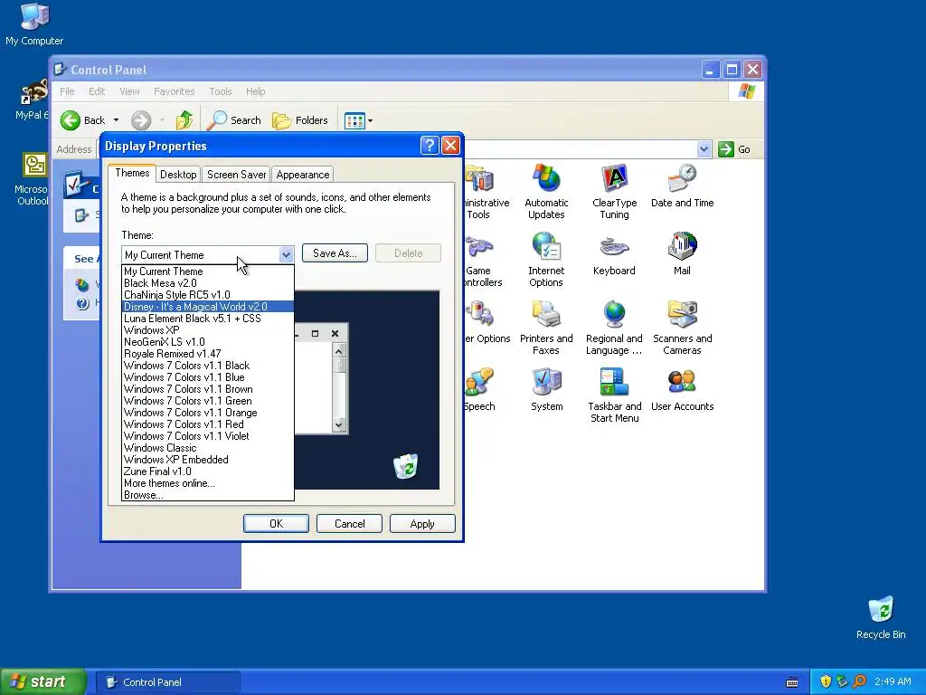926x695 pixels.
Task: Select Windows 7 Colors v1.1 Violet
Action: pyautogui.click(x=207, y=436)
